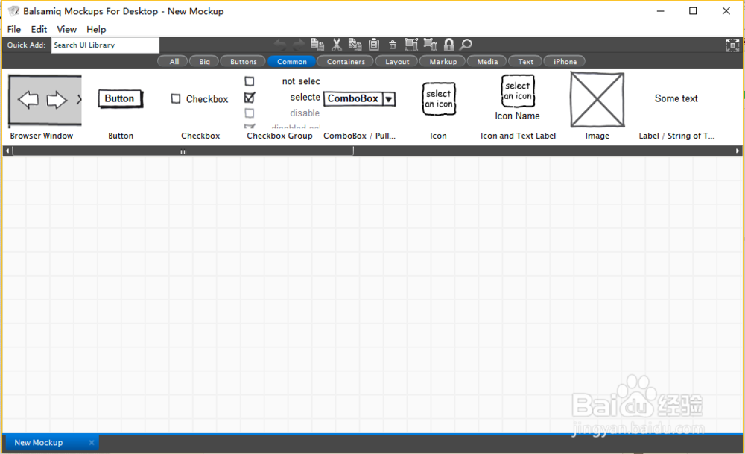Pick the Label Some text thumbnail
This screenshot has width=745, height=454.
(676, 98)
